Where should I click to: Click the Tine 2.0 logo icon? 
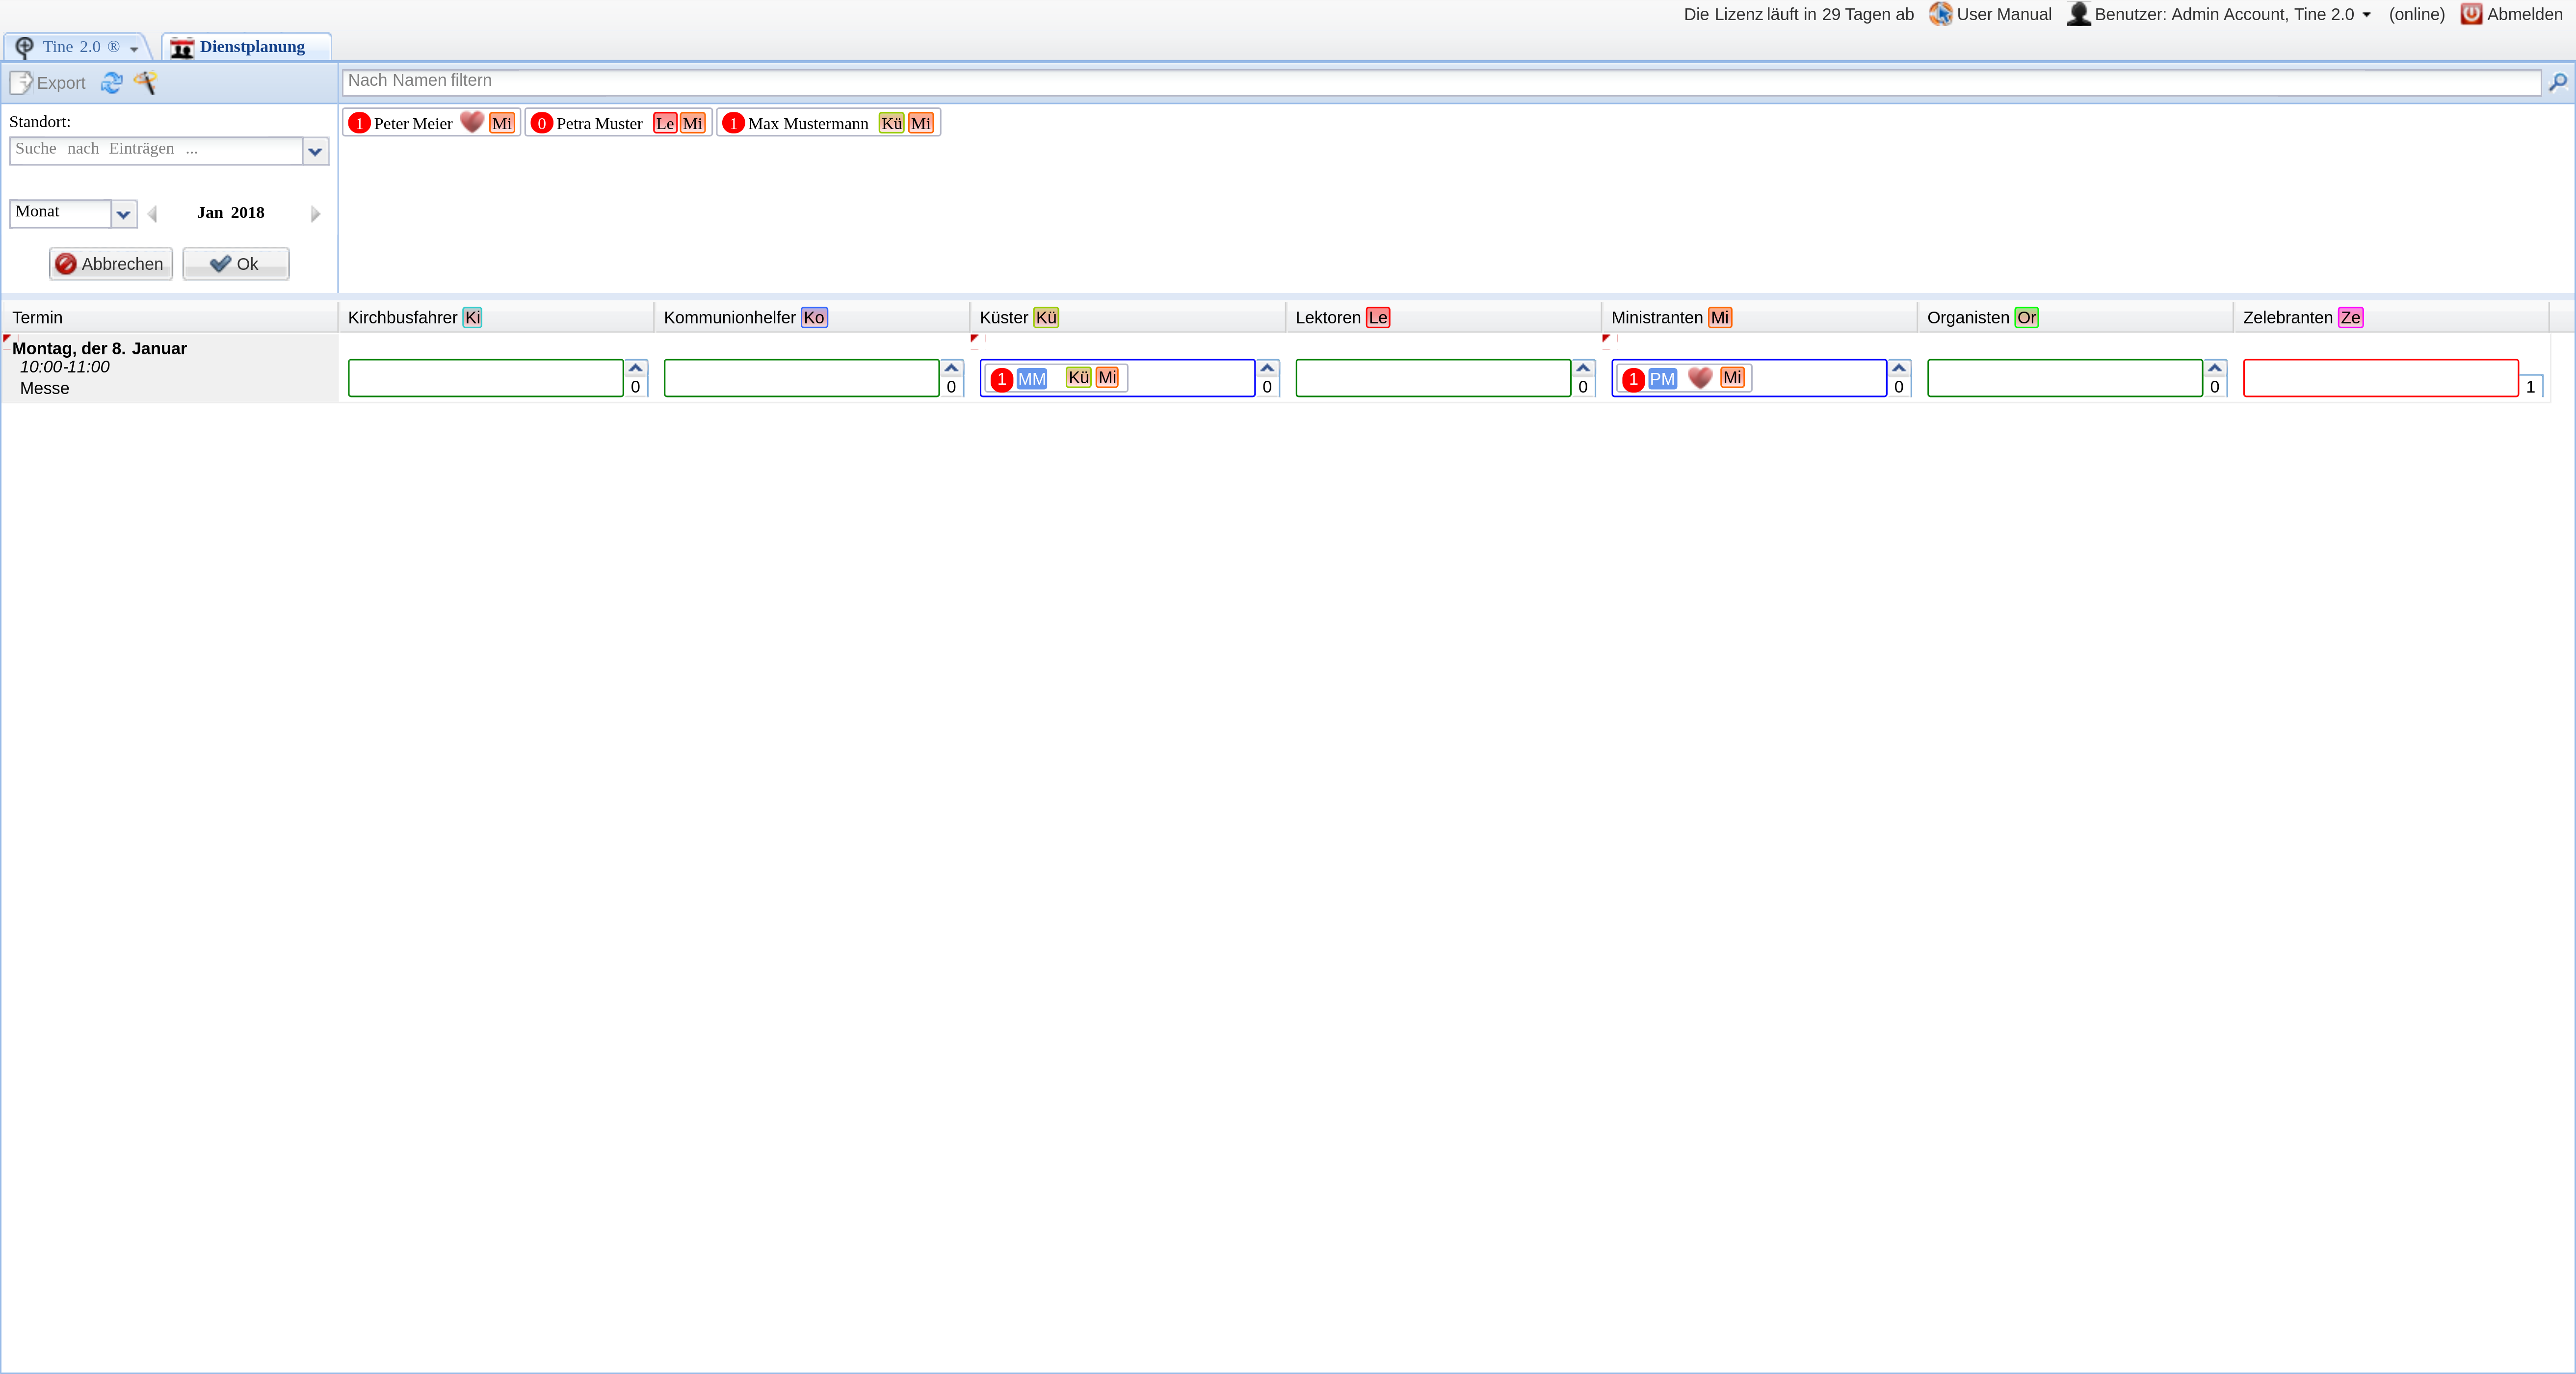tap(25, 47)
